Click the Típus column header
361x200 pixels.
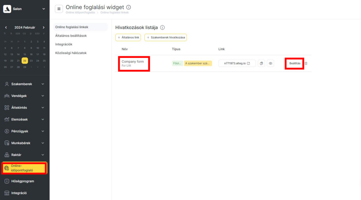point(176,49)
